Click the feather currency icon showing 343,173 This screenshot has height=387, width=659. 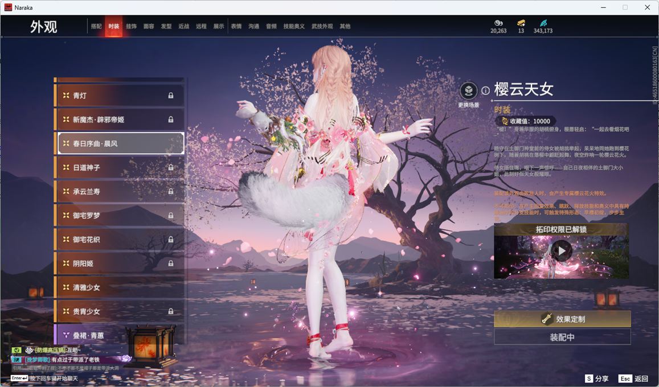[543, 23]
